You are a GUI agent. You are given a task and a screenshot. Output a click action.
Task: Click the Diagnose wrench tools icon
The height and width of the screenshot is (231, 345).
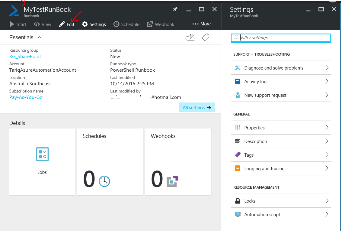[238, 68]
